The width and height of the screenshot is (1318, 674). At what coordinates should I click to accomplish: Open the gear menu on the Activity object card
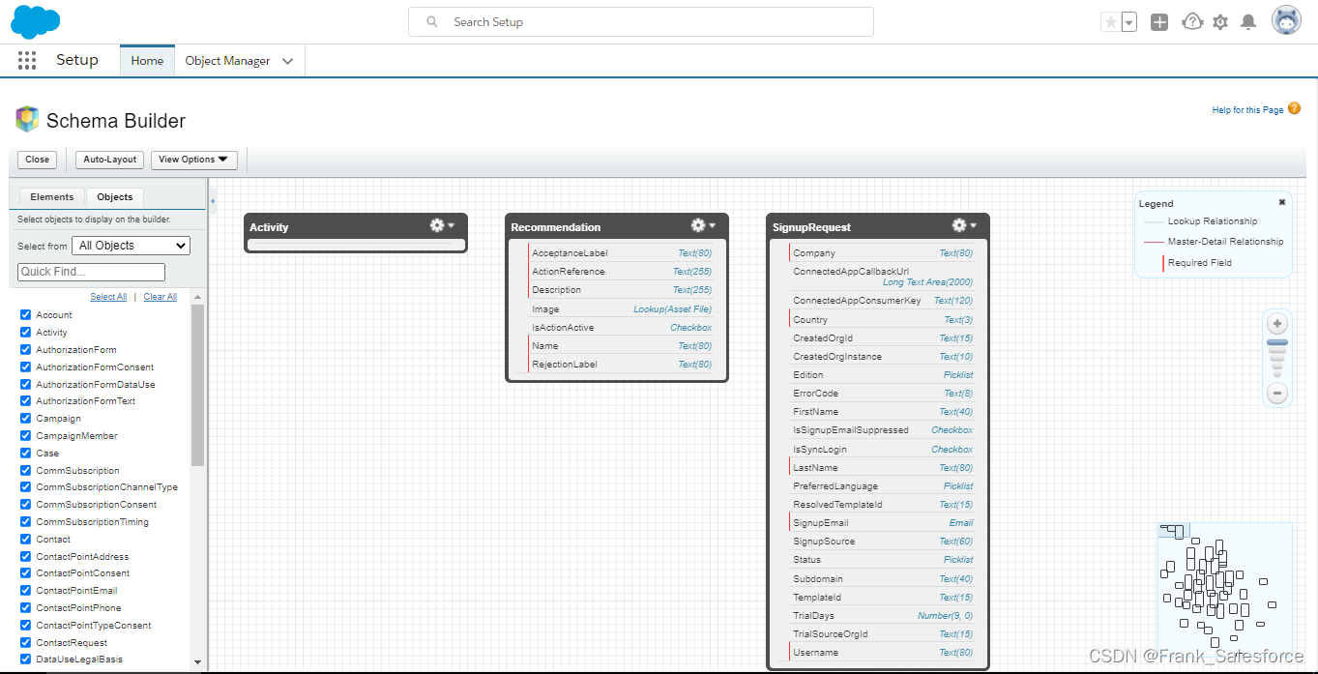point(436,224)
